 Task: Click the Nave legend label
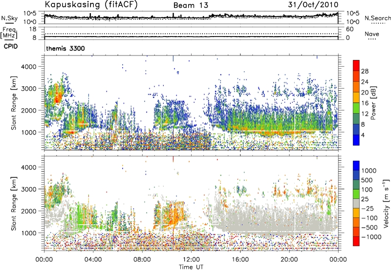click(371, 34)
